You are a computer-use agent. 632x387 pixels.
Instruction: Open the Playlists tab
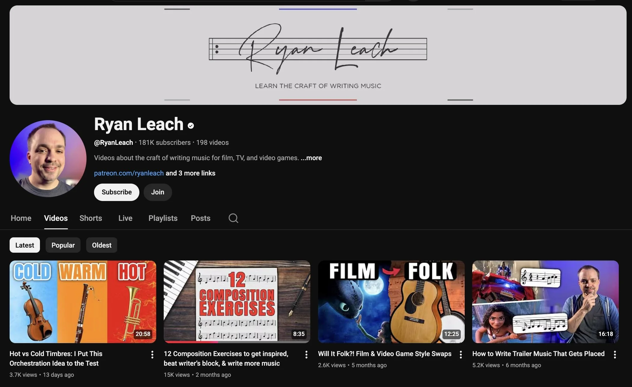pos(163,218)
